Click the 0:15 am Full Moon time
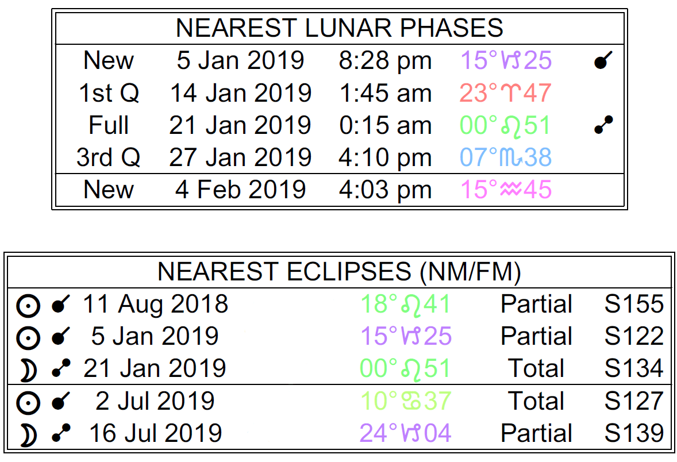The image size is (677, 462). click(385, 125)
